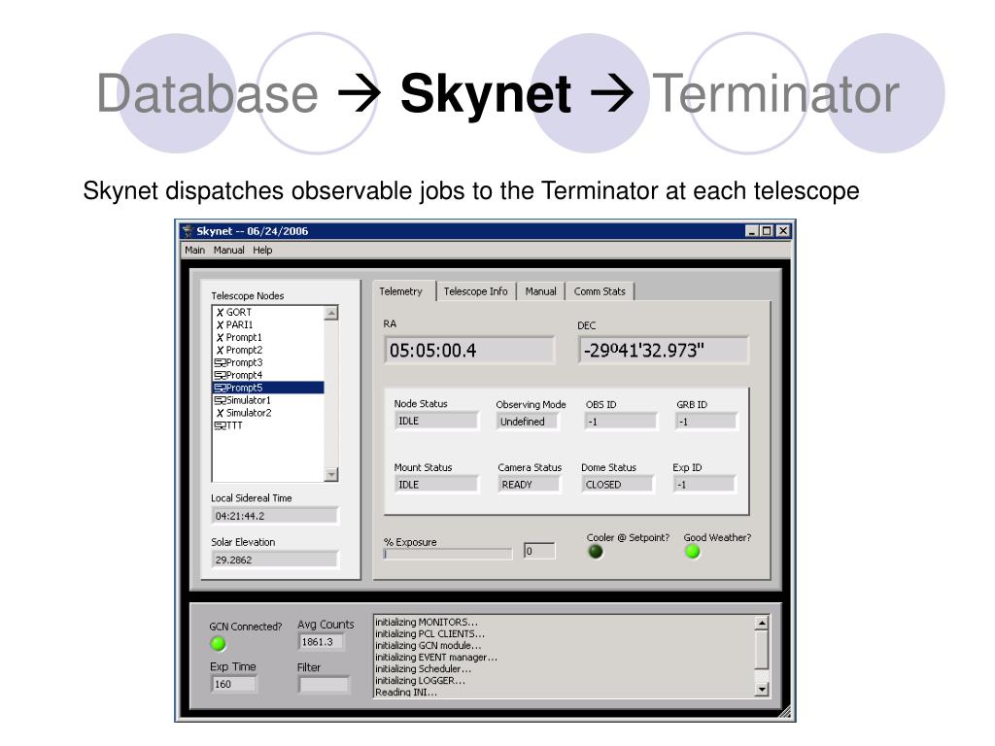Screen dimensions: 995x746
Task: Click log panel scroll up arrow
Action: [762, 623]
